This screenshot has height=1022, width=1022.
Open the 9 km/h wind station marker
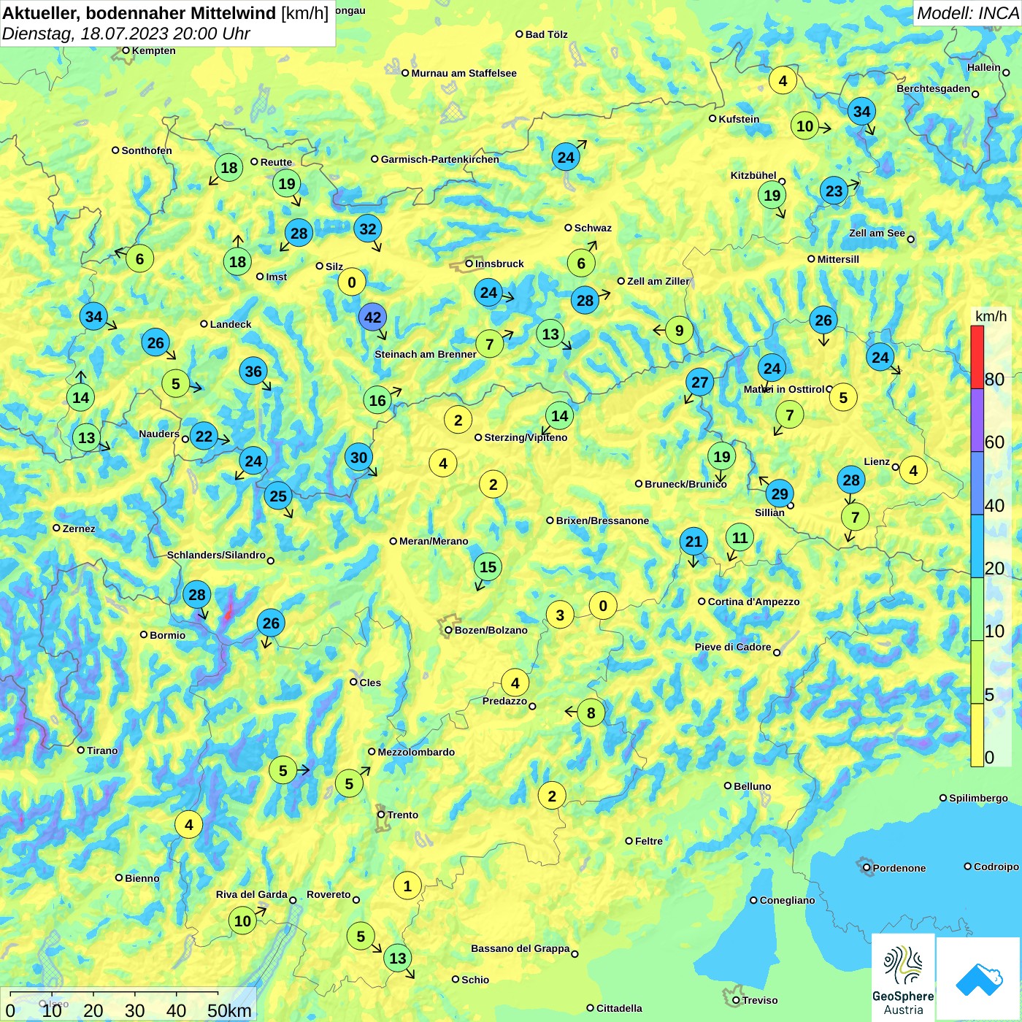(680, 331)
